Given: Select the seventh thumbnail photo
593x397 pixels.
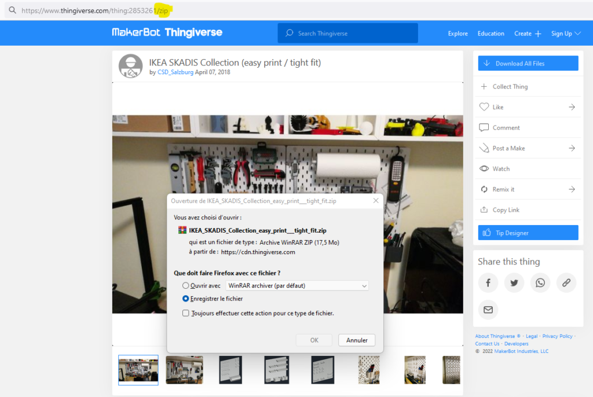Looking at the screenshot, I should point(415,370).
